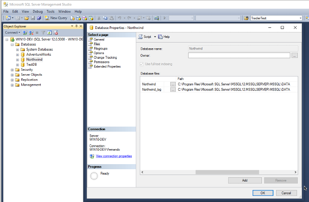Screen dimensions: 309x202
Task: Open the View menu
Action: [25, 12]
